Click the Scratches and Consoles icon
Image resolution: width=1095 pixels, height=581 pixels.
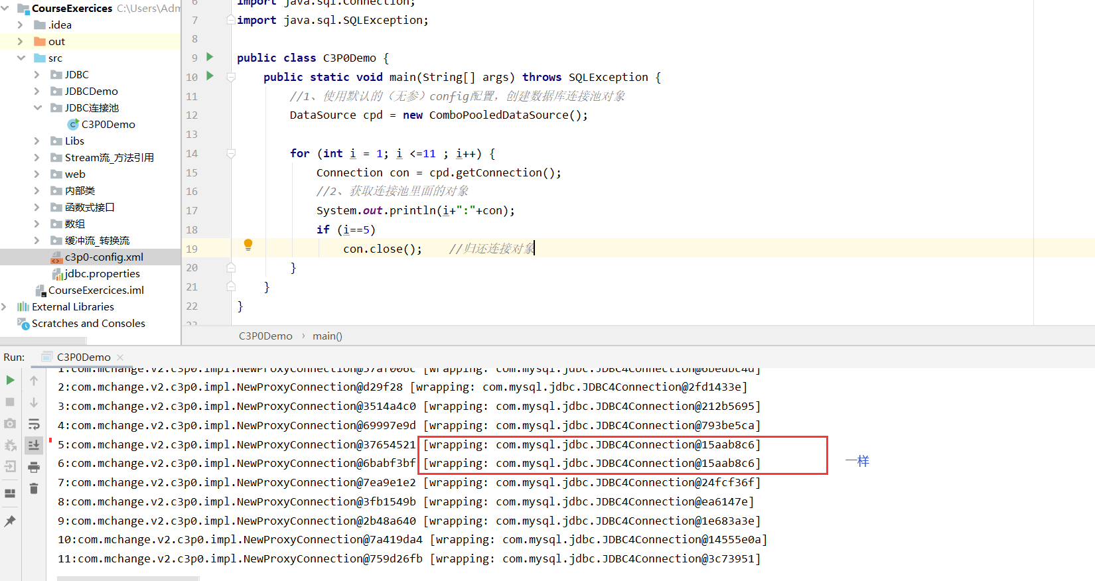pos(23,324)
